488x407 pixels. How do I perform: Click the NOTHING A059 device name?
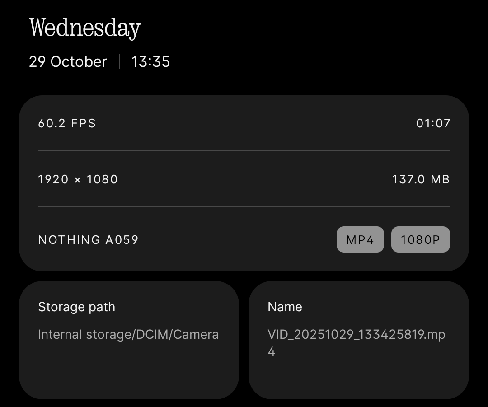[x=88, y=239]
